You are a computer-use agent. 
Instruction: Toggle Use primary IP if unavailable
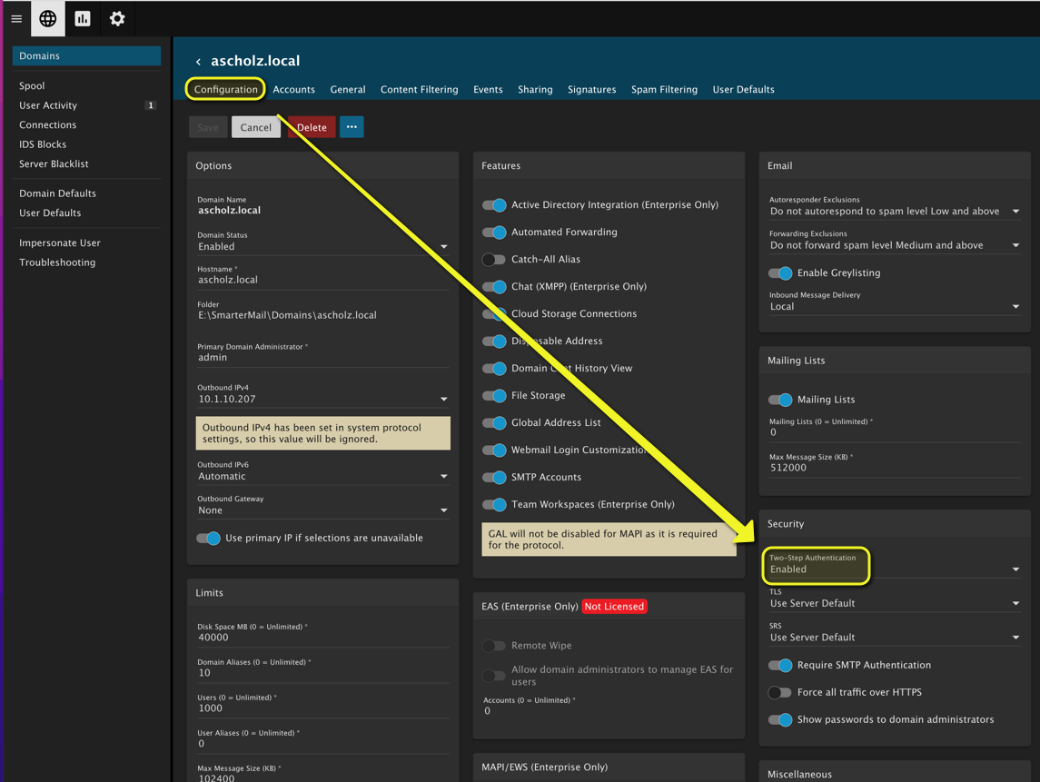click(x=209, y=539)
